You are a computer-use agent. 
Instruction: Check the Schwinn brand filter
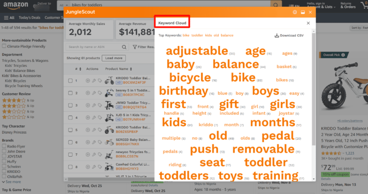click(4, 166)
